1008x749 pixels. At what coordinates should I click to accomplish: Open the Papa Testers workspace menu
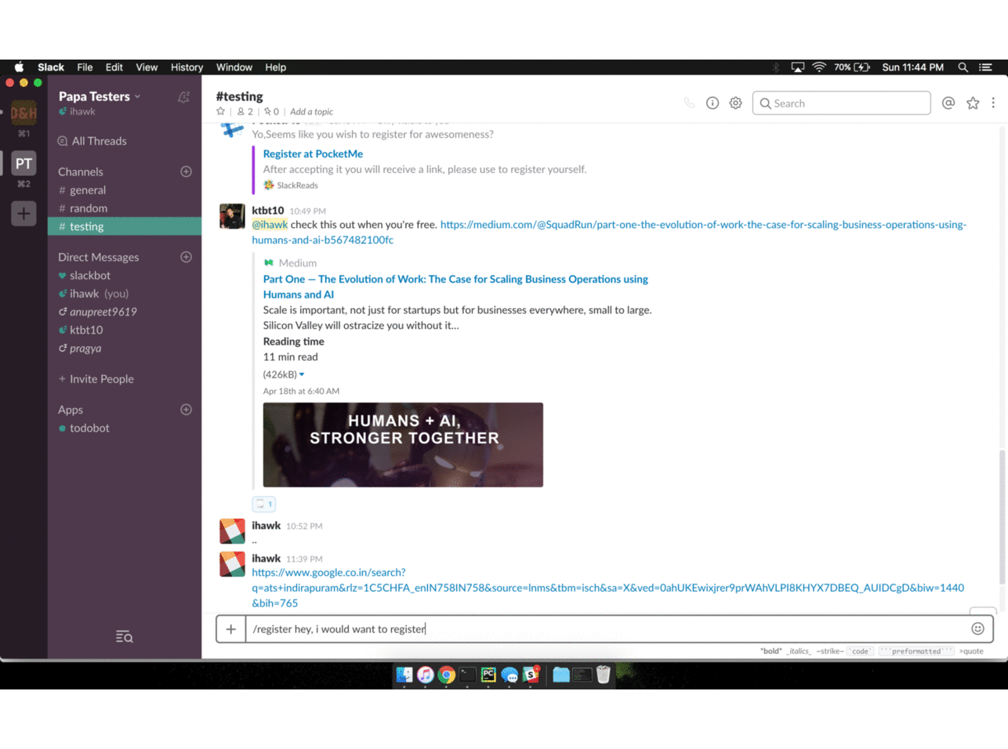100,96
